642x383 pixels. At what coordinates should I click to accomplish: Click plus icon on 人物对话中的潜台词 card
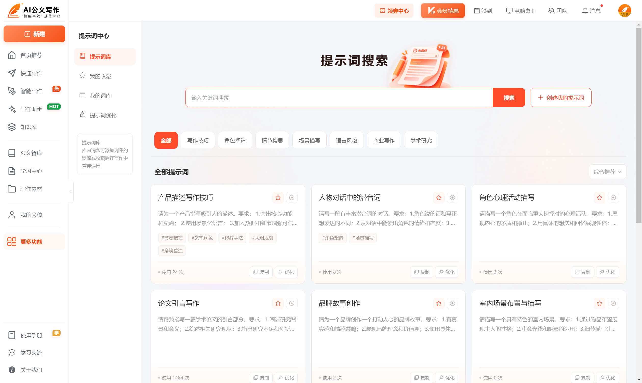tap(452, 198)
